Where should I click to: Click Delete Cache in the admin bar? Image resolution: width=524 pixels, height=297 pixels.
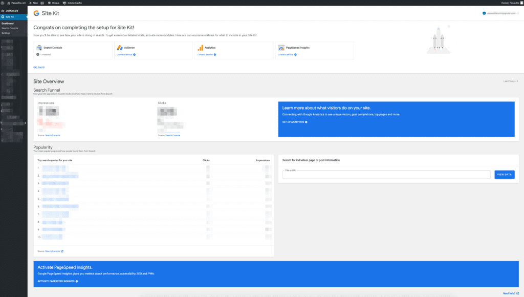[x=73, y=3]
